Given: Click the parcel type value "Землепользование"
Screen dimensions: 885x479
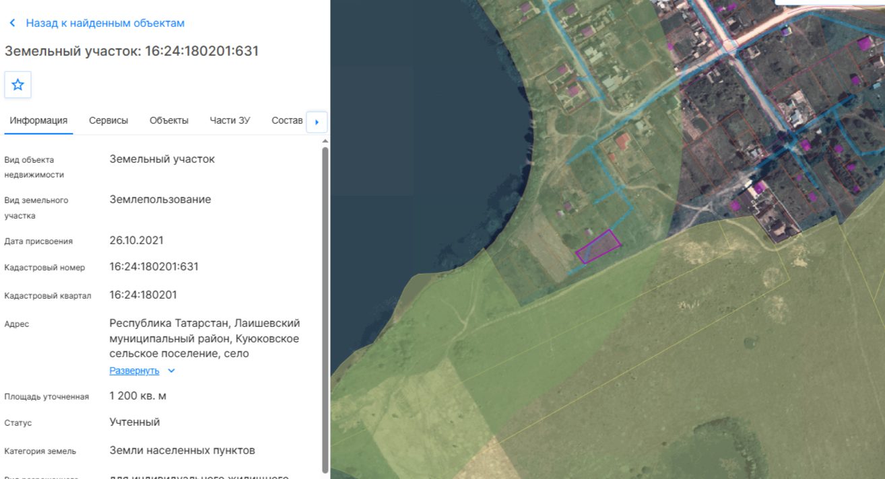Looking at the screenshot, I should pyautogui.click(x=160, y=199).
